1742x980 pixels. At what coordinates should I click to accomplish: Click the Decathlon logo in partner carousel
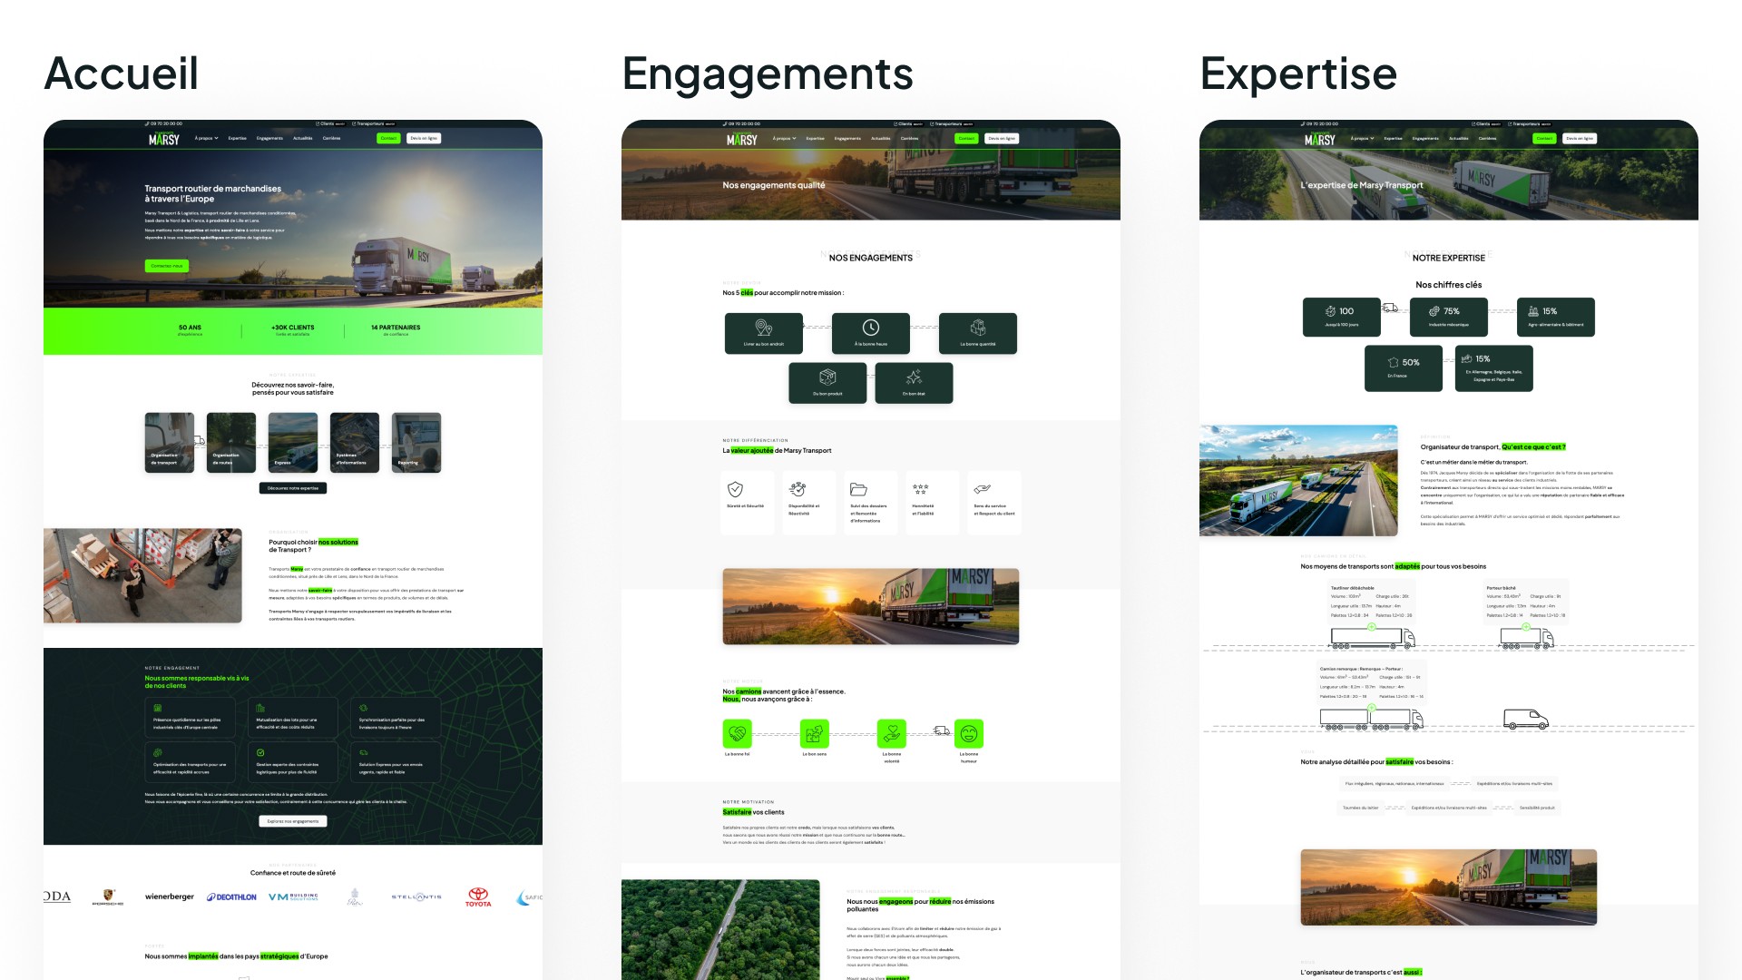point(231,897)
